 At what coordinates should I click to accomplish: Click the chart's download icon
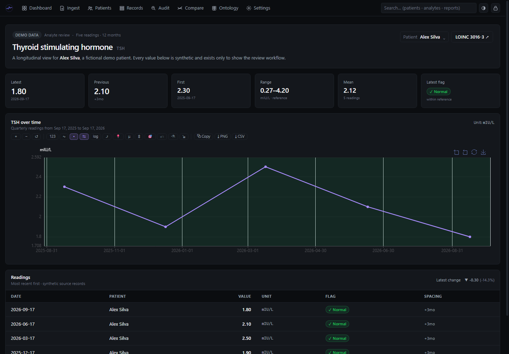[484, 152]
